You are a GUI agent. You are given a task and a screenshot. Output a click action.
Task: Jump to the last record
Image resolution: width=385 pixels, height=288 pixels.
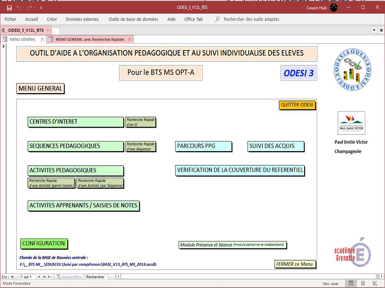[x=45, y=277]
